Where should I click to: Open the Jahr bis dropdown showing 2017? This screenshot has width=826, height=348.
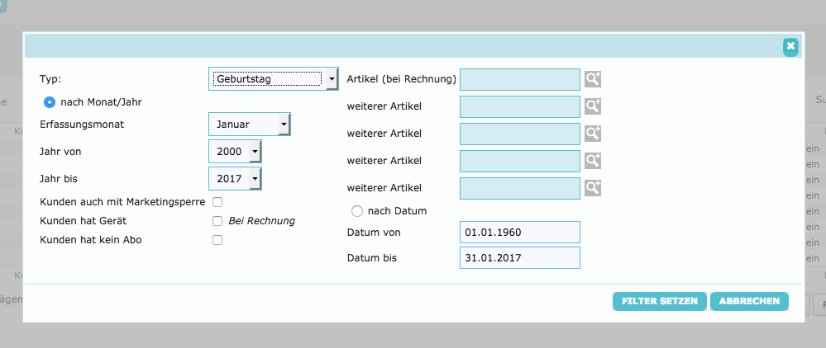[x=235, y=178]
